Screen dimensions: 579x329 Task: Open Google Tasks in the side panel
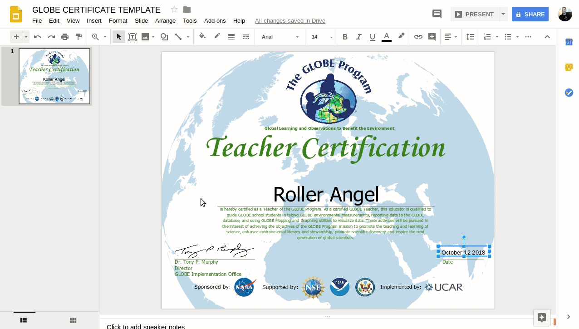(569, 93)
